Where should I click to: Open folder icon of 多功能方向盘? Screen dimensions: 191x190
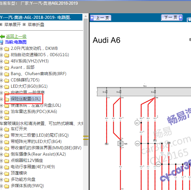[x=7, y=180]
